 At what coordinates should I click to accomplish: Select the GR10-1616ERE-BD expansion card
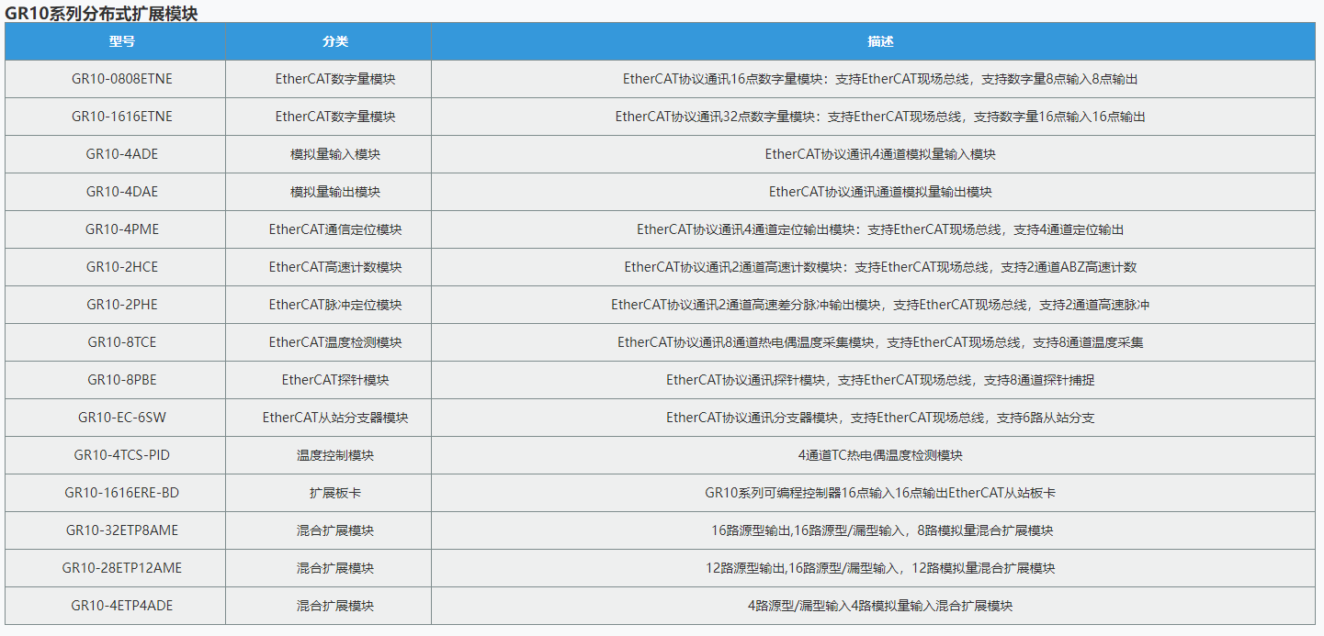pos(121,493)
